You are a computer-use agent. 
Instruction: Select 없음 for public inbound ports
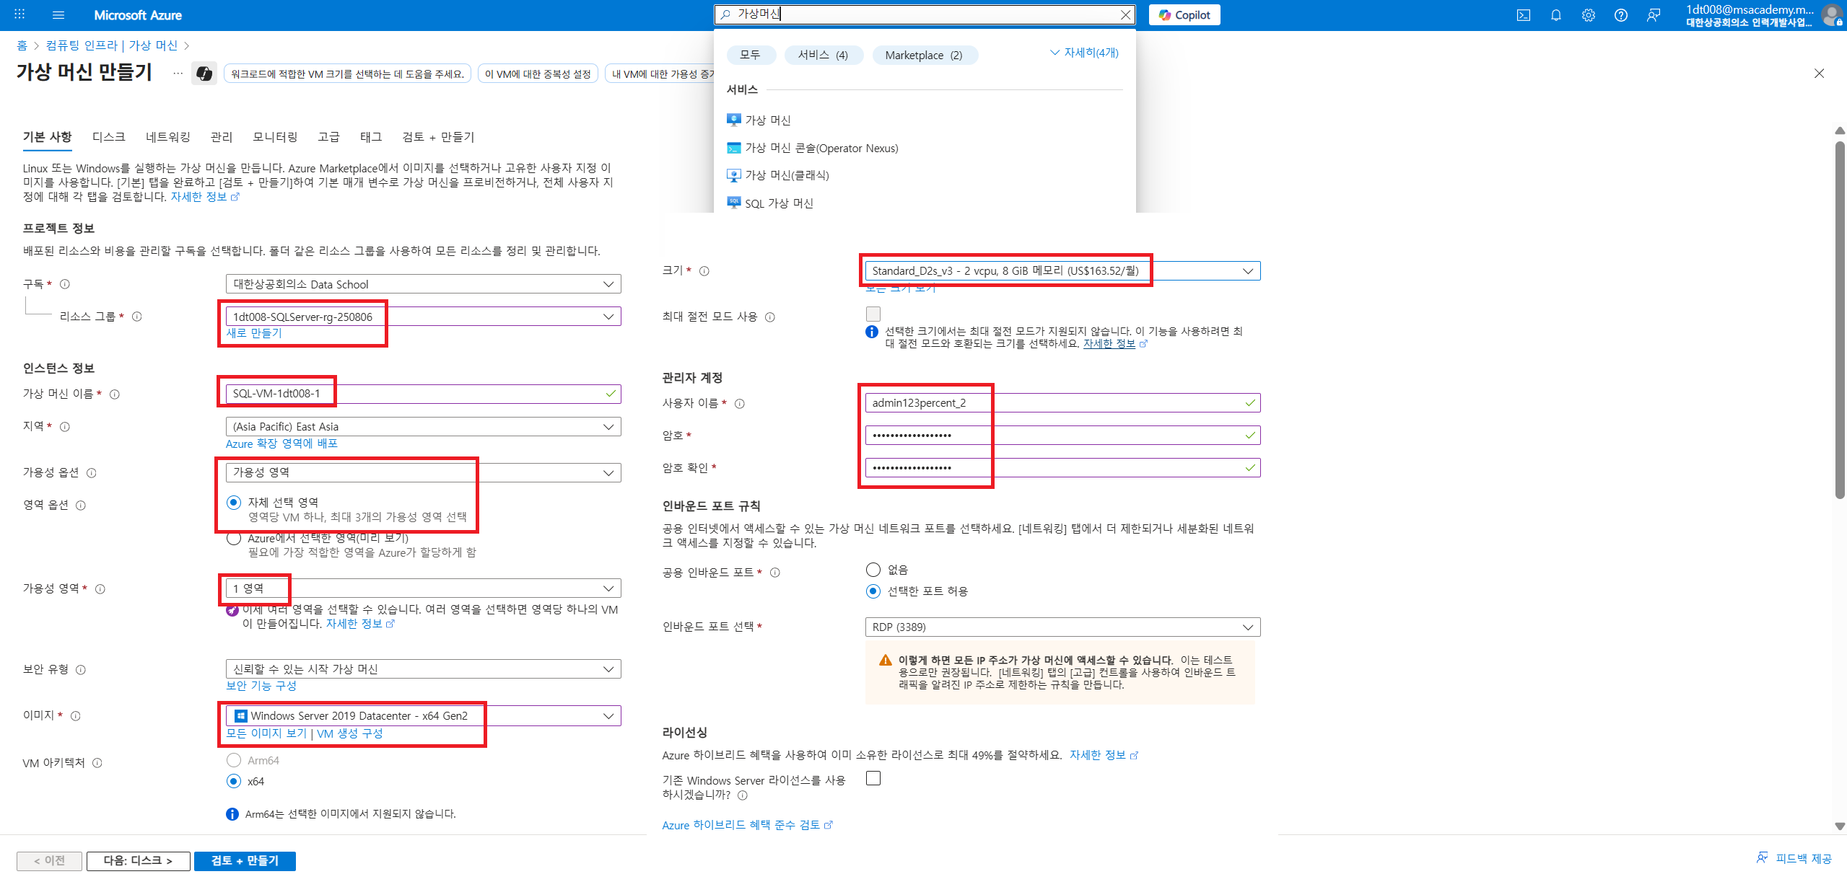[x=873, y=570]
